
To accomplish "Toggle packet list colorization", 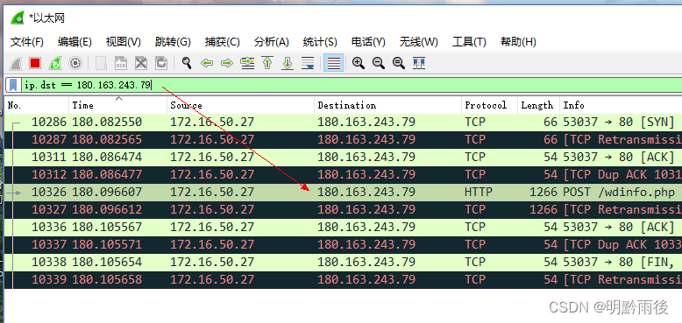I will point(334,63).
